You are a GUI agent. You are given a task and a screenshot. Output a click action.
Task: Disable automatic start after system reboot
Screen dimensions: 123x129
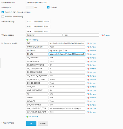[3, 12]
